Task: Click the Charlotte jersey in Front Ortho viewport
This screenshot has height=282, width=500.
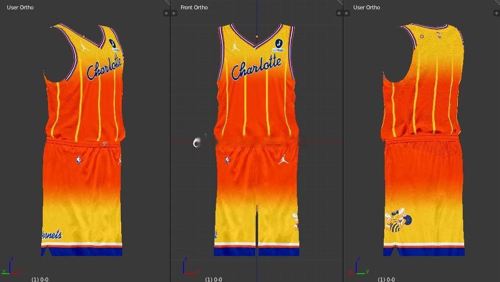Action: coord(256,82)
